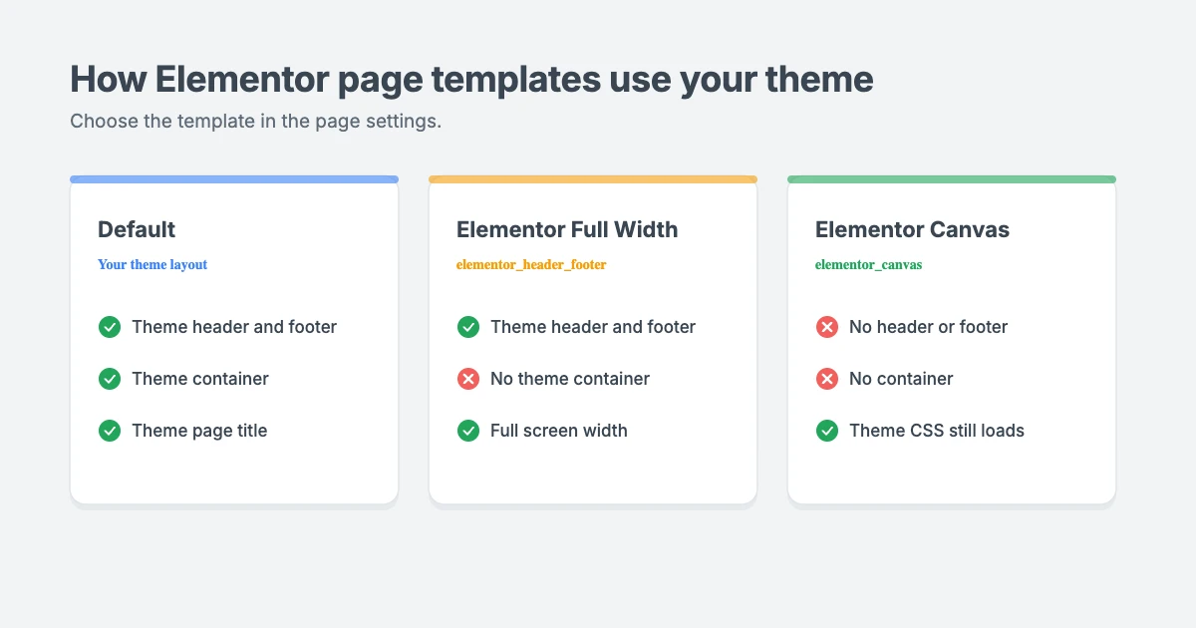Click green check icon beside Theme CSS still loads

(827, 431)
